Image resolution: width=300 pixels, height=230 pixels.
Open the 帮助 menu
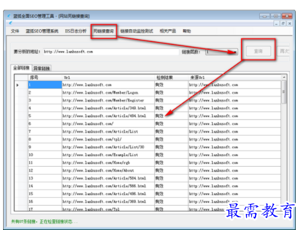click(x=187, y=31)
